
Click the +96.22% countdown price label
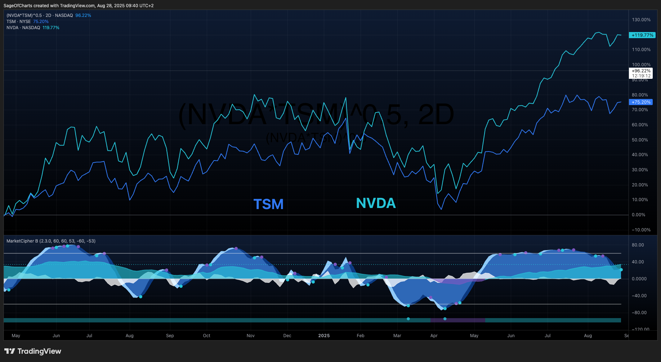[x=641, y=73]
